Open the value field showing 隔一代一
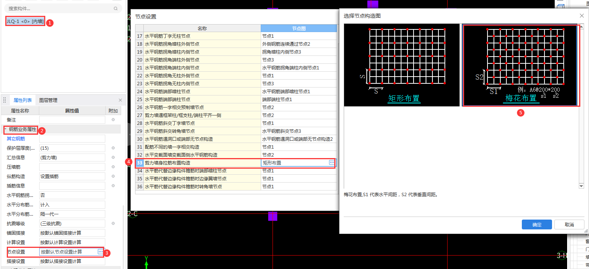The width and height of the screenshot is (589, 269). click(x=72, y=214)
